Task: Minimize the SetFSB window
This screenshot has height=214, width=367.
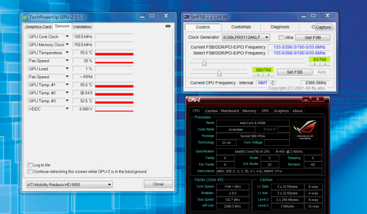Action: click(x=303, y=16)
